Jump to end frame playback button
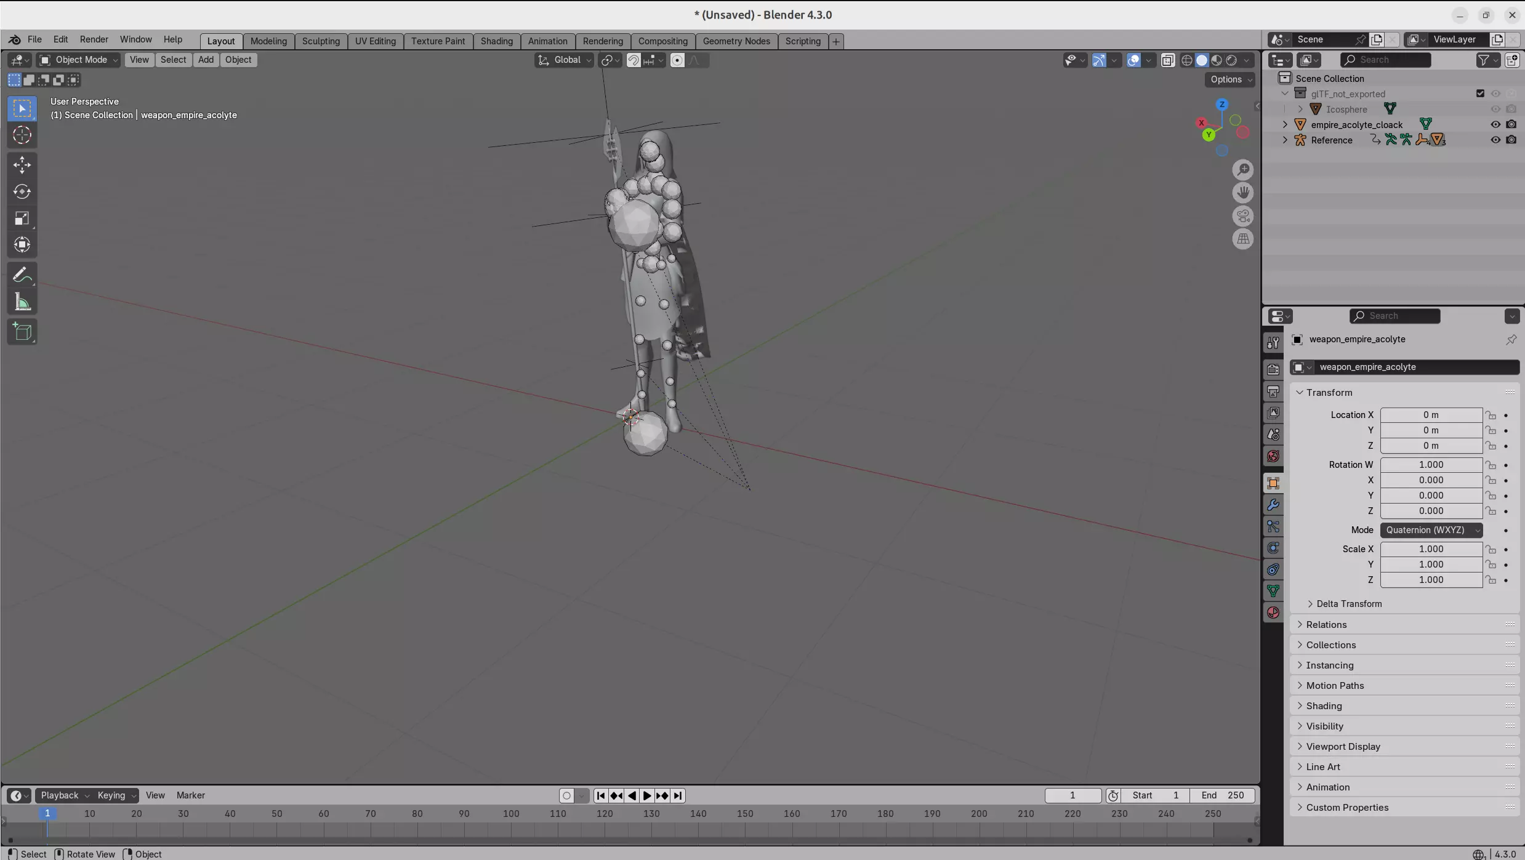Image resolution: width=1525 pixels, height=860 pixels. tap(678, 796)
